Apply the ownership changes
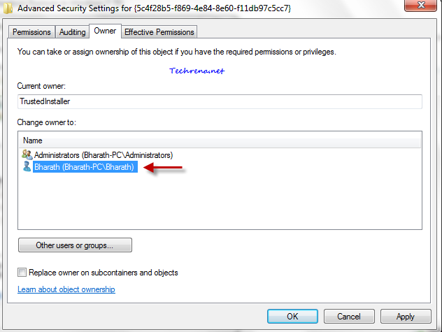 click(x=406, y=316)
